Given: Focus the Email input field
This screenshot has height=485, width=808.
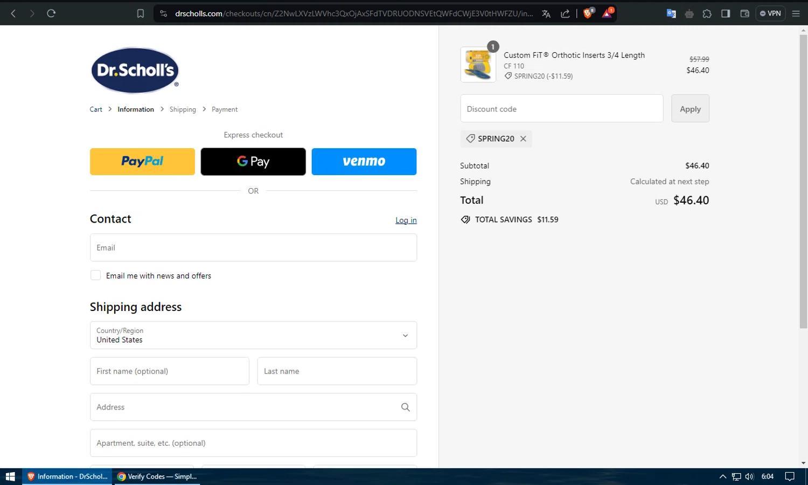Looking at the screenshot, I should pyautogui.click(x=253, y=247).
